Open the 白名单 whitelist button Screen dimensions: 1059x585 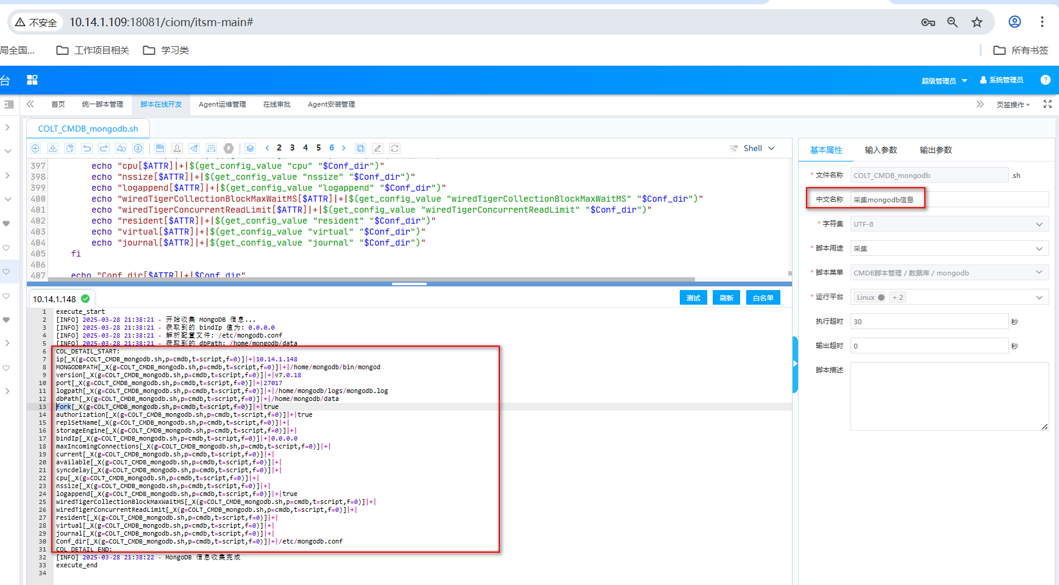coord(763,297)
